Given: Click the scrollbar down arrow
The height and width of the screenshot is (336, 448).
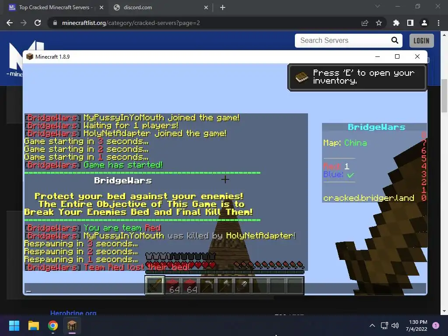Looking at the screenshot, I should click(444, 311).
